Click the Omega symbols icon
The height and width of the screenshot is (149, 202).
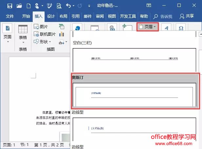181,27
